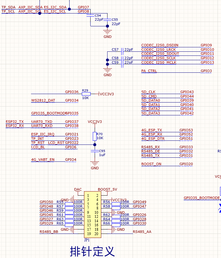Select the C57 capacitor designator
This screenshot has width=221, height=258.
click(115, 50)
